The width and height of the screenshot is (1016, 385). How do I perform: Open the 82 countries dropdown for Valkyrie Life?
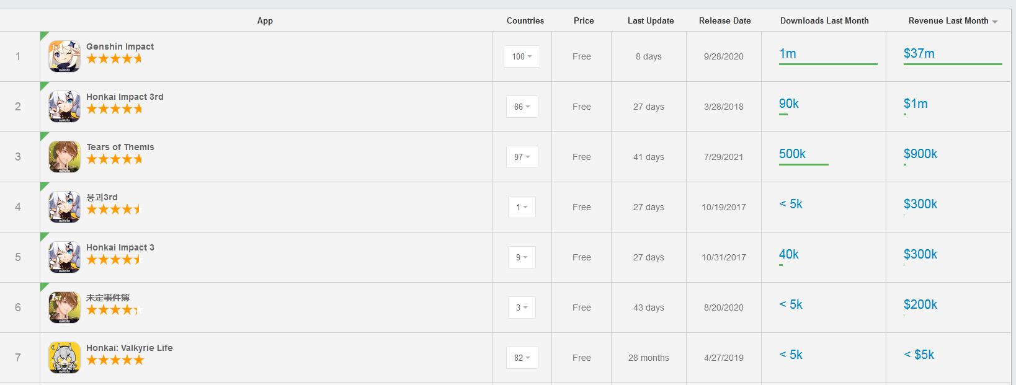coord(522,358)
